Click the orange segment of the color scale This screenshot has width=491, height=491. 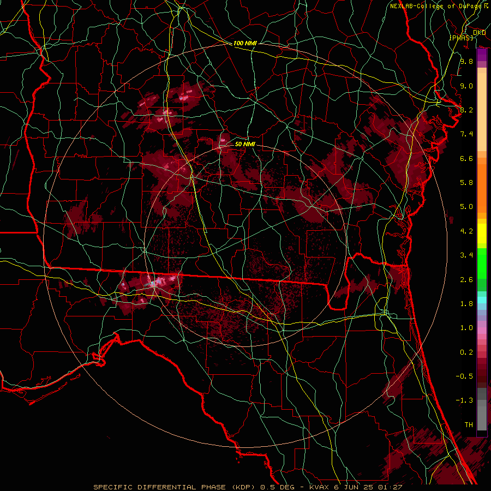482,185
